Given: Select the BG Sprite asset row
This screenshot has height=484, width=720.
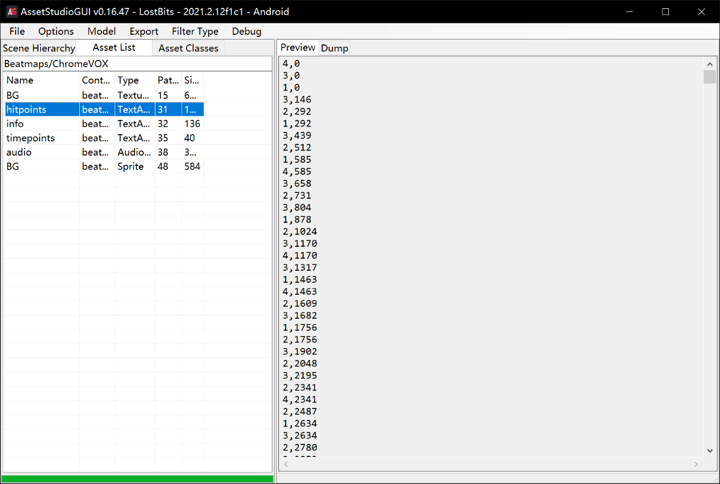Looking at the screenshot, I should point(104,167).
